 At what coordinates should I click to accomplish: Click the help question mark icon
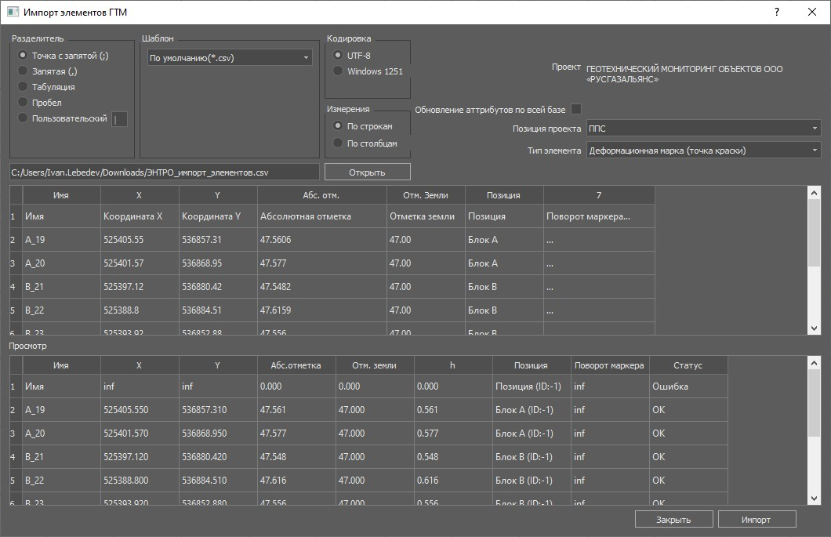(776, 12)
